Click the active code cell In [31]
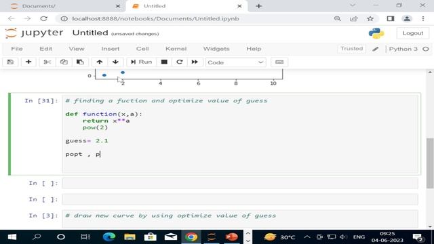This screenshot has height=244, width=434. (x=240, y=134)
